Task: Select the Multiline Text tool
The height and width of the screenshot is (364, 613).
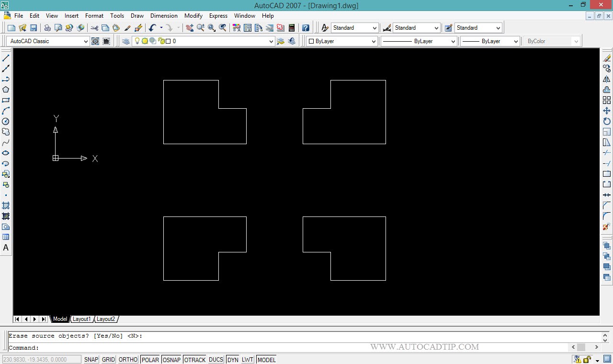Action: point(6,248)
